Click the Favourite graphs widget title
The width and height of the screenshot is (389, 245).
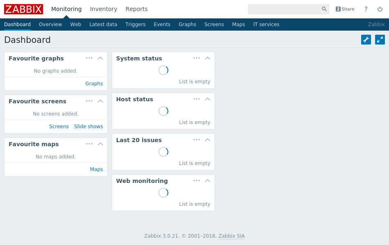[x=36, y=58]
